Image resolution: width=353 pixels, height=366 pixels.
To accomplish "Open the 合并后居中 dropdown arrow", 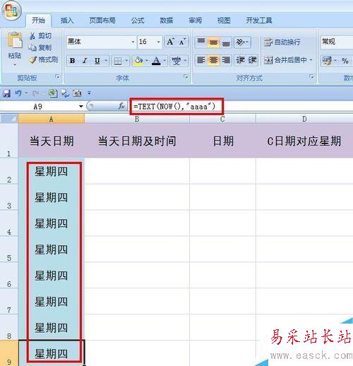I will pyautogui.click(x=311, y=60).
